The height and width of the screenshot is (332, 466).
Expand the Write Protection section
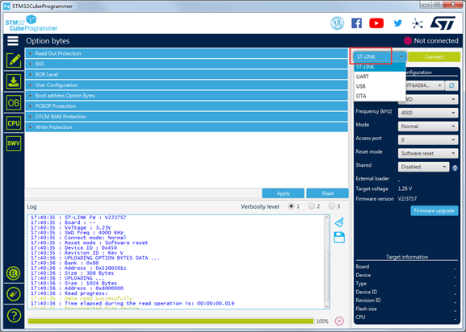point(187,127)
